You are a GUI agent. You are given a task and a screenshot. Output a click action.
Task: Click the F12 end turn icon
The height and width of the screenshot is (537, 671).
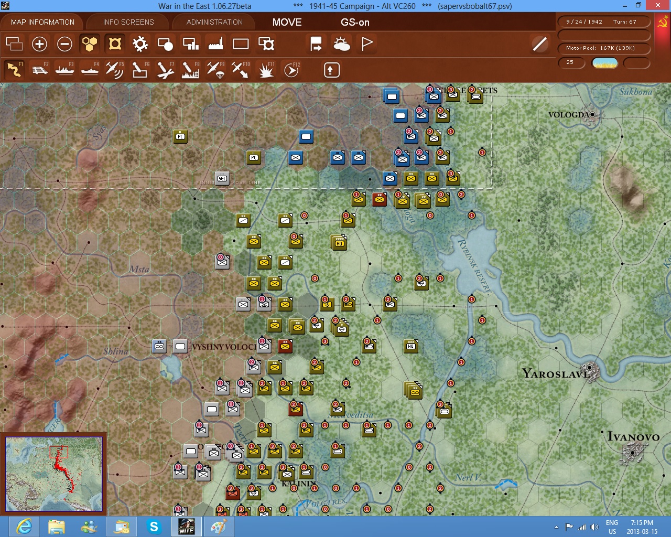point(291,70)
